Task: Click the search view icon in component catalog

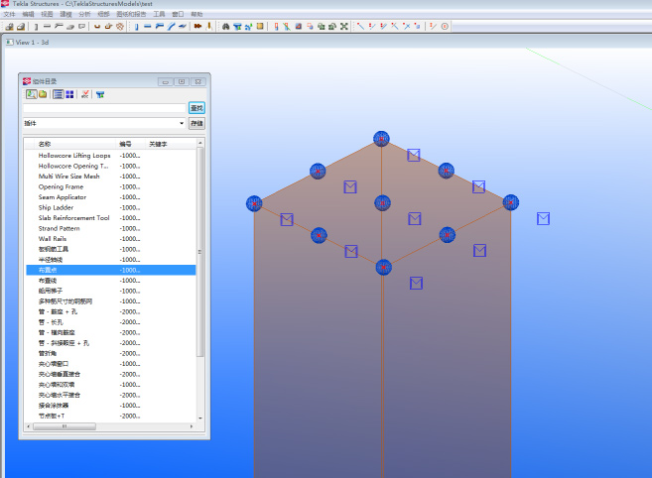Action: [x=32, y=94]
